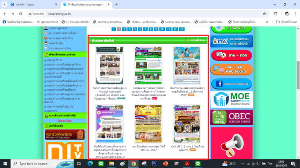Open a new browser tab

click(116, 4)
